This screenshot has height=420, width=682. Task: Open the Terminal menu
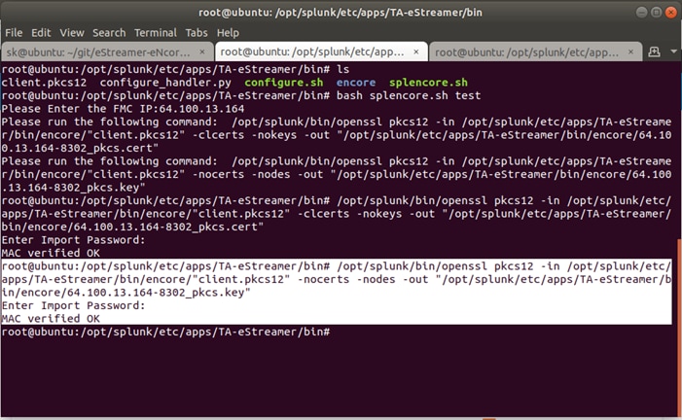point(156,33)
